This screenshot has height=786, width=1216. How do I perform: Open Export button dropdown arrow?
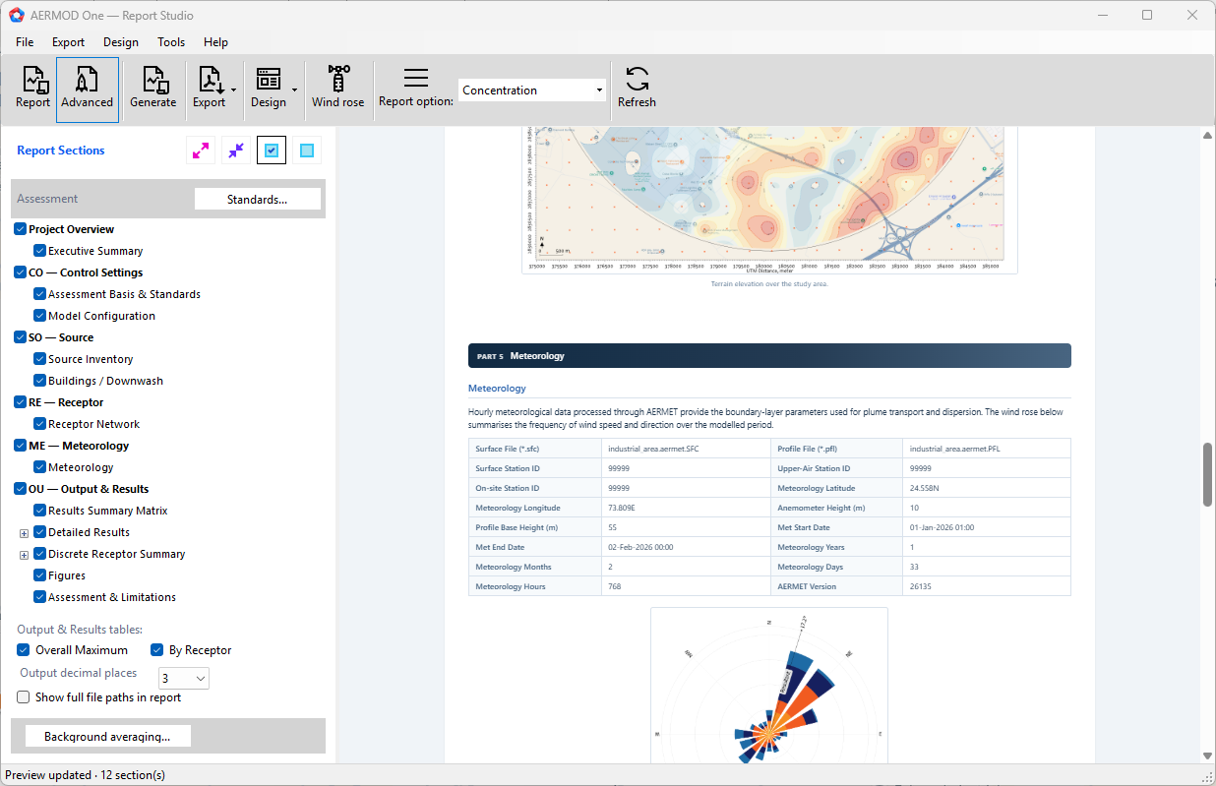click(234, 91)
